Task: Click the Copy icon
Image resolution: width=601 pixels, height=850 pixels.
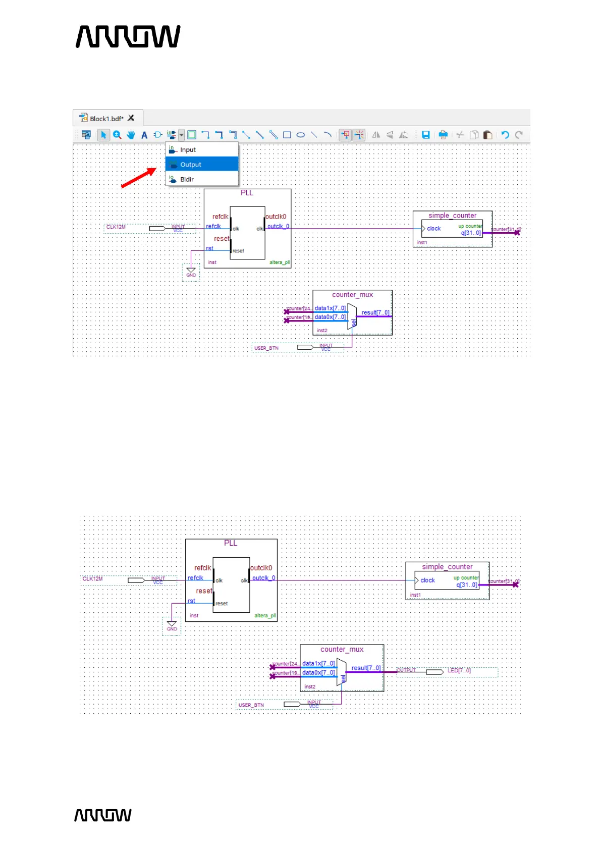Action: point(474,135)
